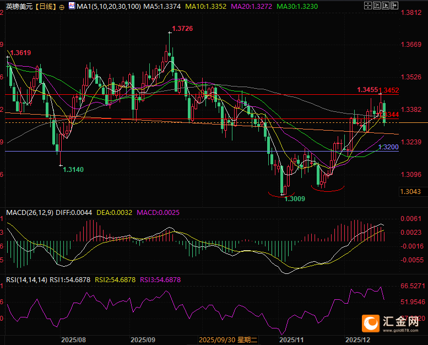Screen dimensions: 428x345
Task: Open the 日线 timeframe selector
Action: pos(45,7)
